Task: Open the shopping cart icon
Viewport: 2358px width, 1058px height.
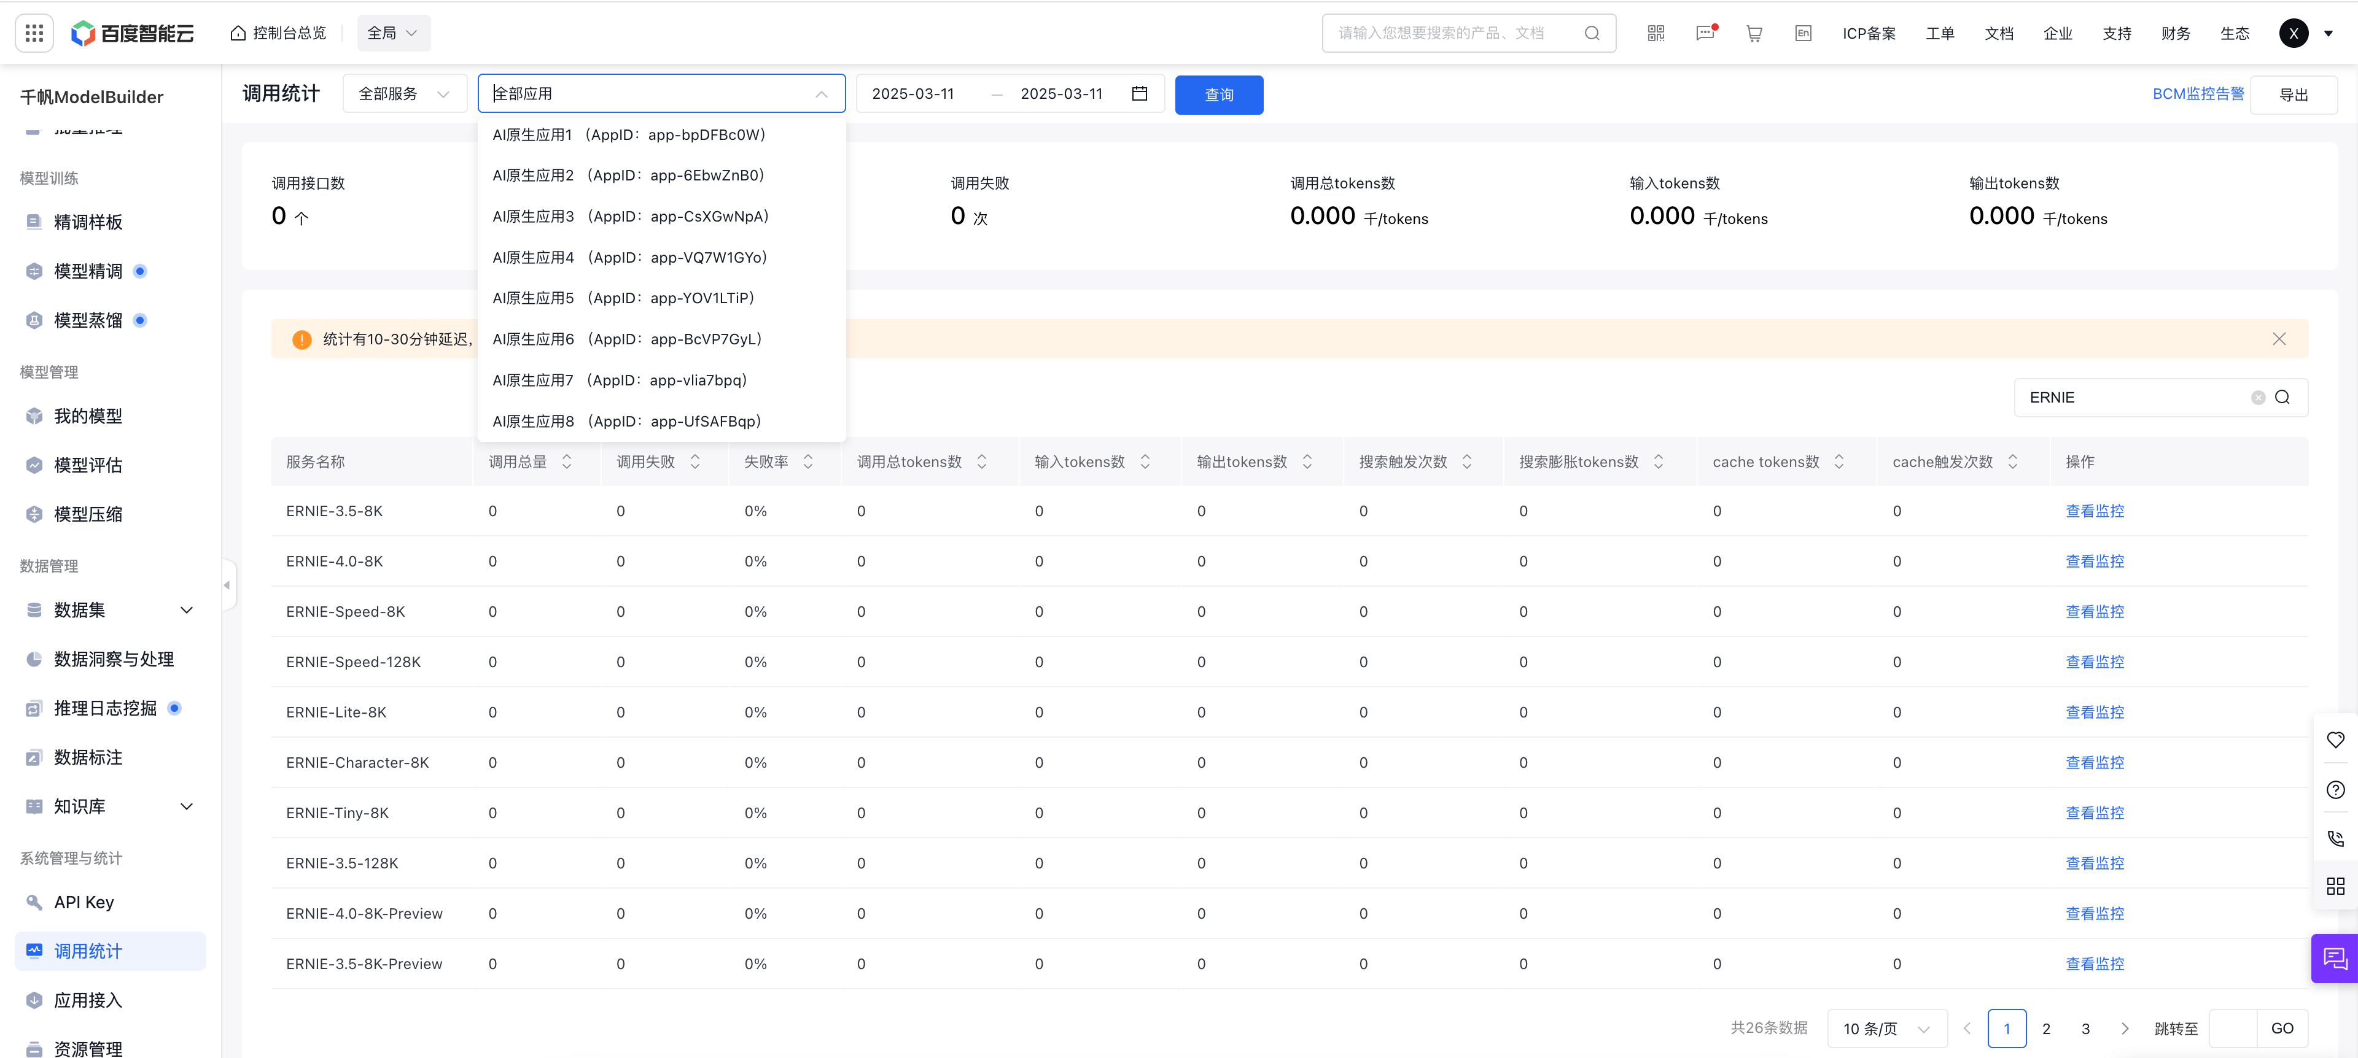Action: [x=1754, y=33]
